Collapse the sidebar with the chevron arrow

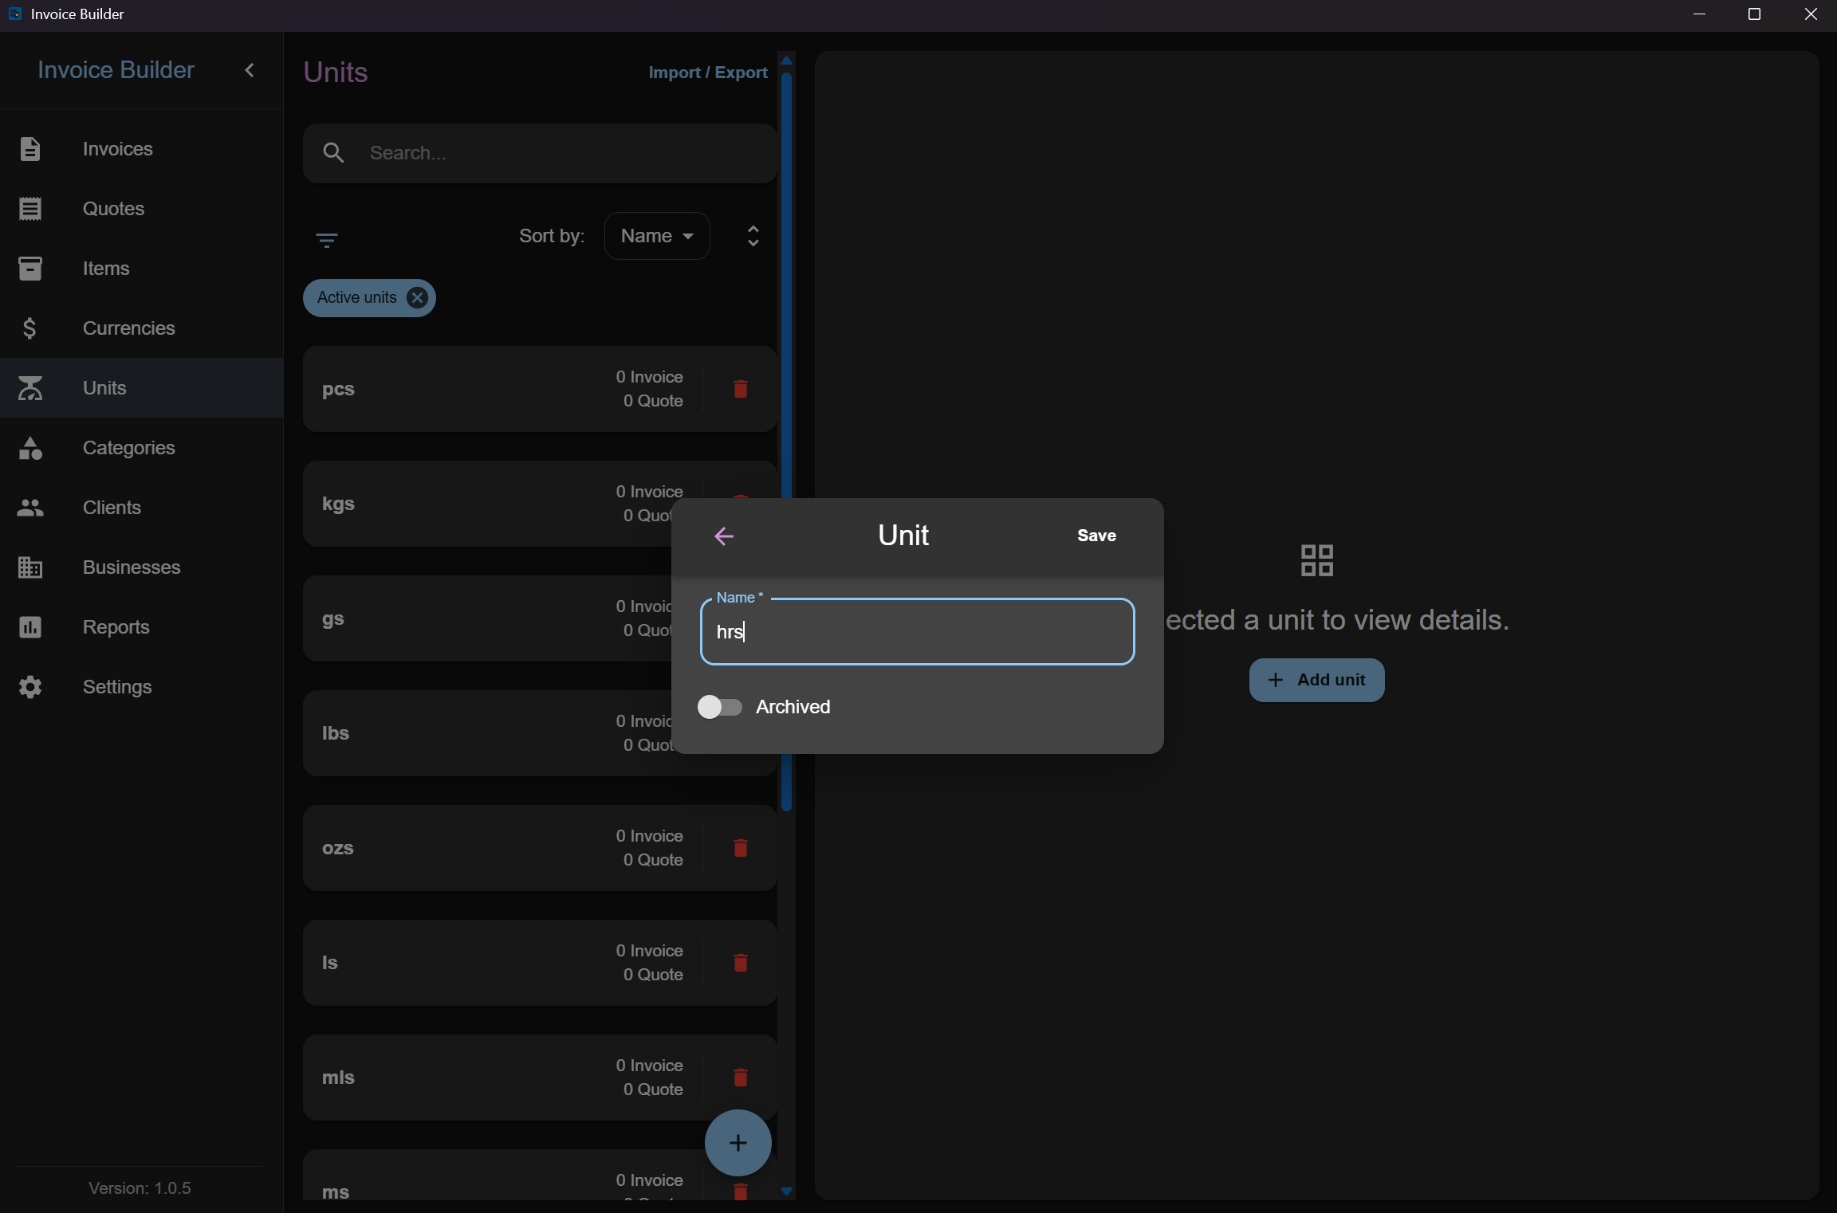coord(250,70)
